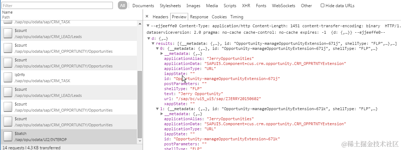Image resolution: width=401 pixels, height=150 pixels.
Task: Close the request details pane with the ×
Action: pos(147,17)
